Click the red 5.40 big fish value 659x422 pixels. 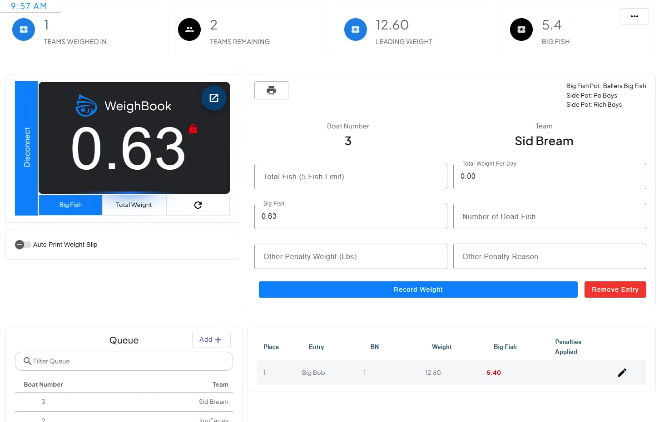coord(494,373)
